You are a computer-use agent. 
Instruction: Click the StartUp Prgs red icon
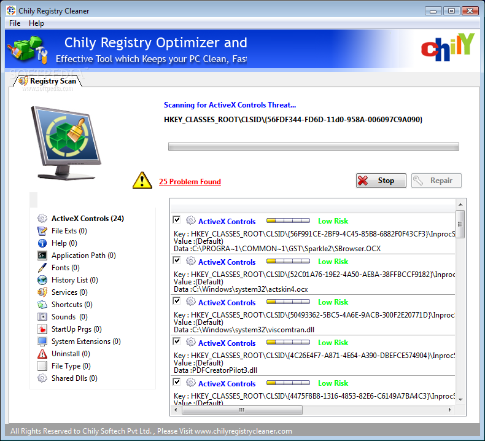[x=42, y=329]
